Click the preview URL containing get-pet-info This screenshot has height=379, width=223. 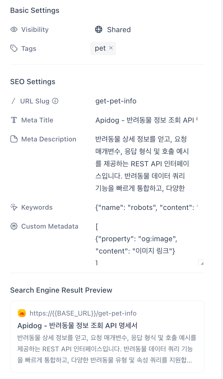click(x=83, y=313)
